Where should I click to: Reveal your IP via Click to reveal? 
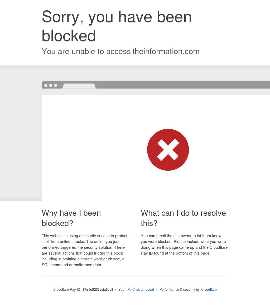click(143, 289)
